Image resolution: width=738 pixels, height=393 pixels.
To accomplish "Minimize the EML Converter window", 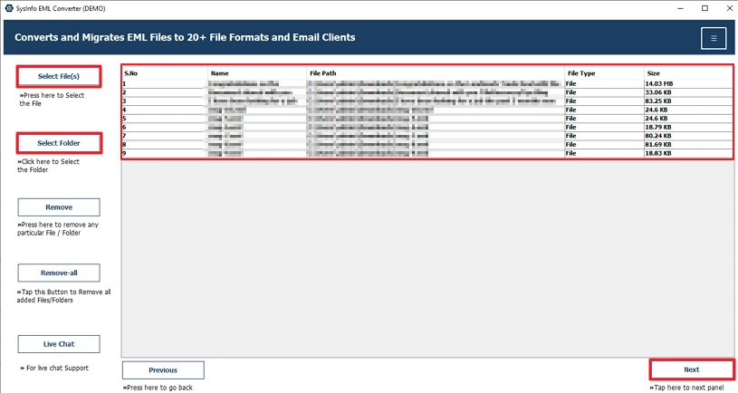I will pos(681,8).
